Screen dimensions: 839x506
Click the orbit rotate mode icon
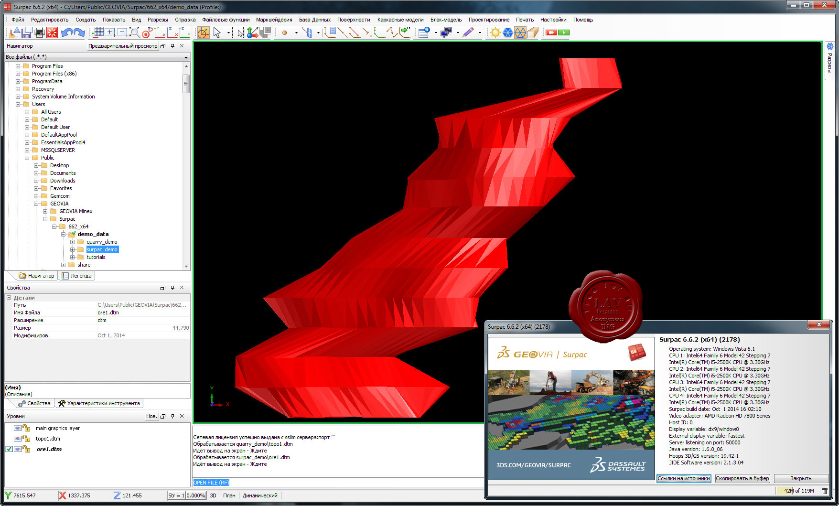coord(203,32)
